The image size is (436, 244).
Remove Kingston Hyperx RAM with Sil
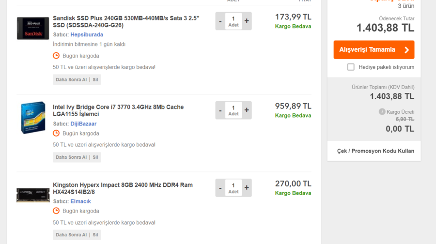(x=95, y=235)
